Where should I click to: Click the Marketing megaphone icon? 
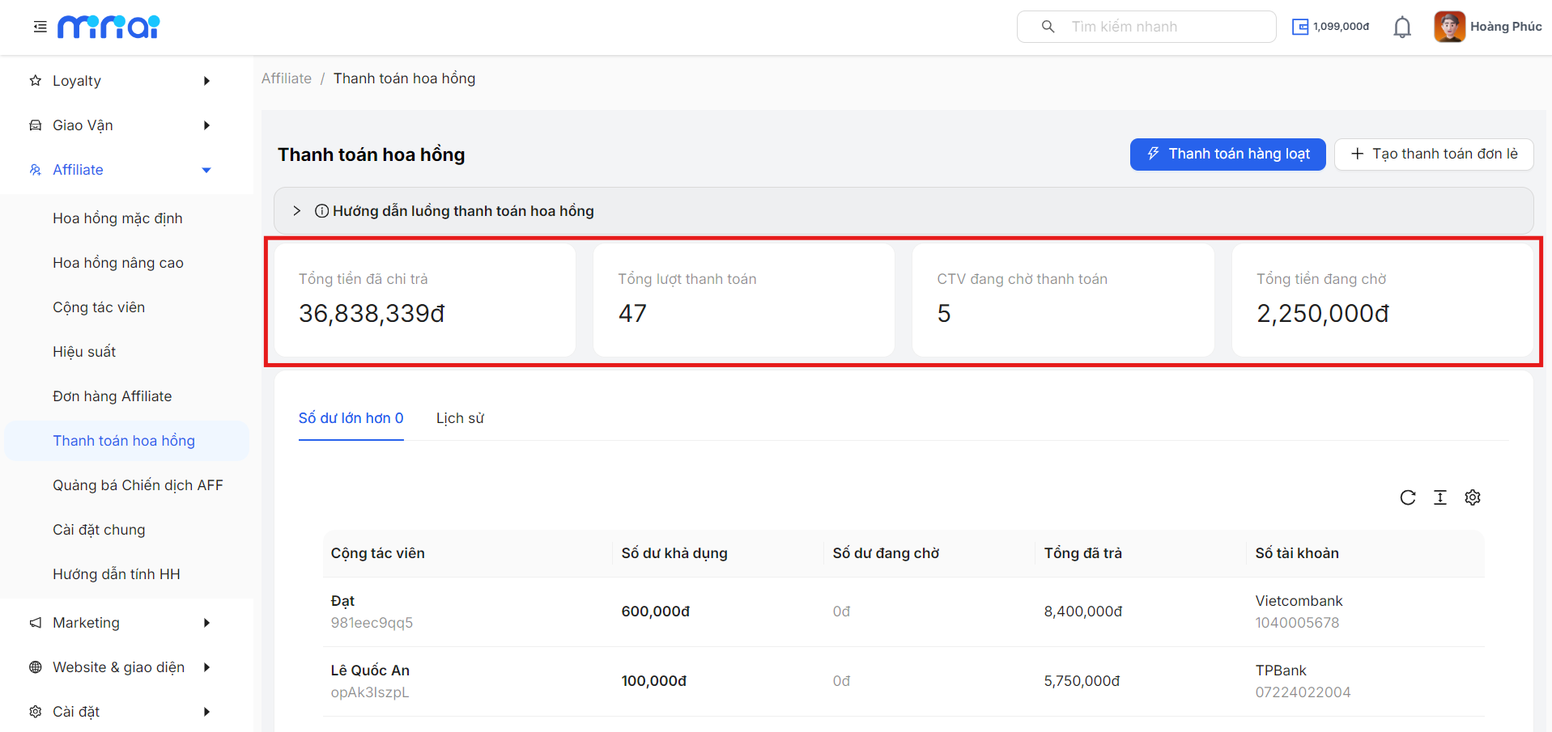pyautogui.click(x=36, y=623)
